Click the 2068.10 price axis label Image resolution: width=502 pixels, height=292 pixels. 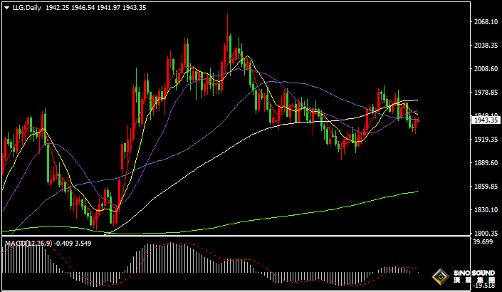486,22
